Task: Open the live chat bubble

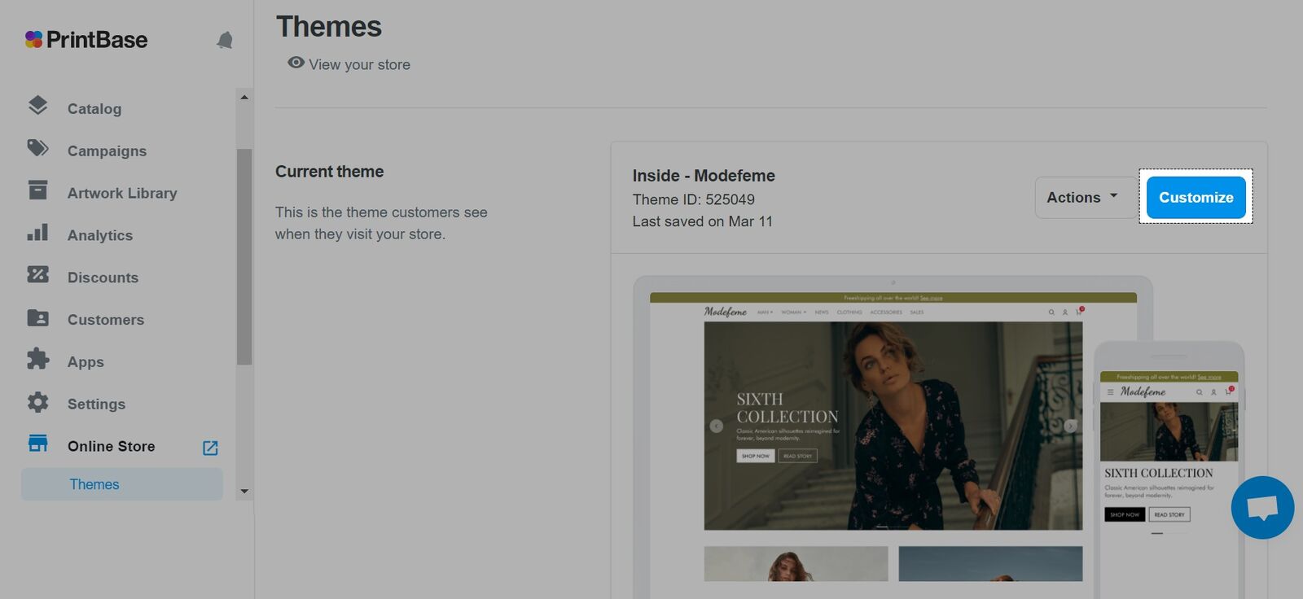Action: pyautogui.click(x=1262, y=508)
